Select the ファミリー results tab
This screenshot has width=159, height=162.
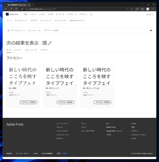(18, 50)
